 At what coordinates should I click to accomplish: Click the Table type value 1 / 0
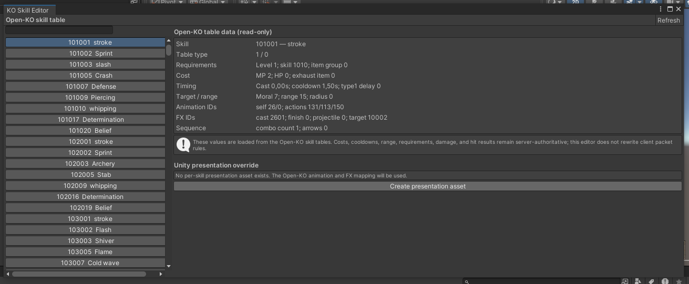(262, 55)
